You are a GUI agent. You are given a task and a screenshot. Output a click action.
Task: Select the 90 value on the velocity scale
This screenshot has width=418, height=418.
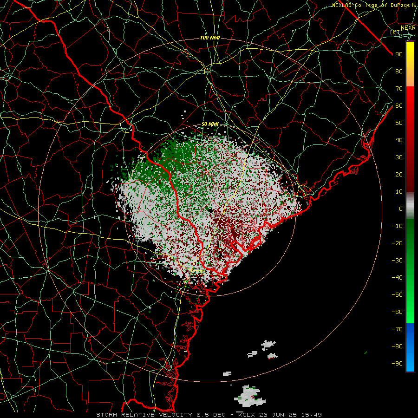(x=399, y=54)
